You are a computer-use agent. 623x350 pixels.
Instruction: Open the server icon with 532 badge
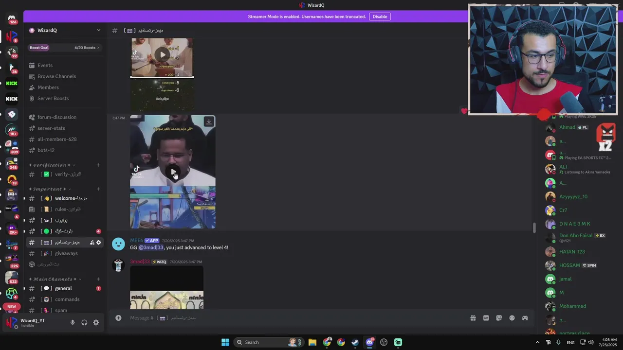click(x=12, y=278)
